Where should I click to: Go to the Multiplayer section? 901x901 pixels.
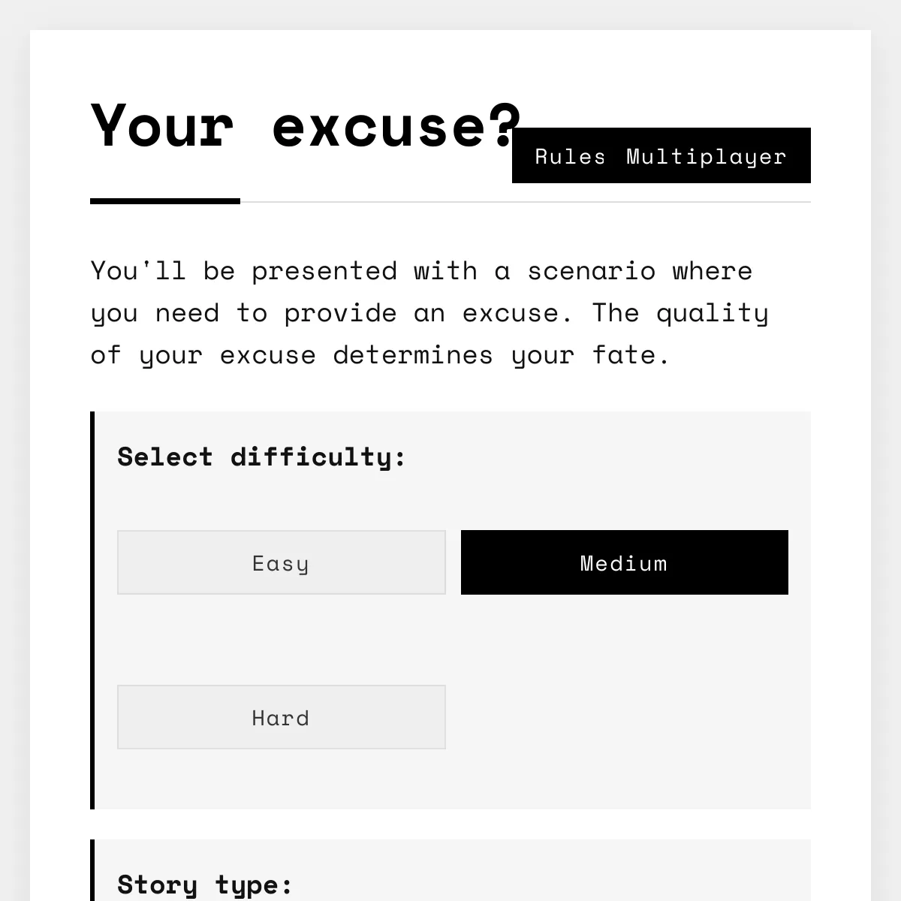pyautogui.click(x=706, y=156)
